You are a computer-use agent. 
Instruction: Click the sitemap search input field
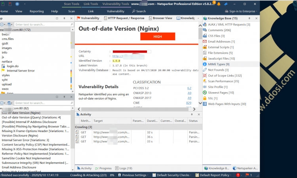[44, 25]
